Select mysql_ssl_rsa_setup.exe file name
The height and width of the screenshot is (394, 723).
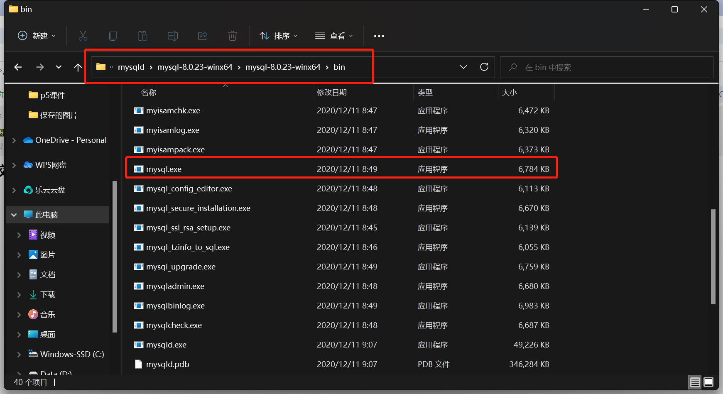coord(188,228)
